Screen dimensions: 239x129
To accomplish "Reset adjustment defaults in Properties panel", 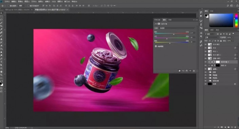I will point(187,71).
